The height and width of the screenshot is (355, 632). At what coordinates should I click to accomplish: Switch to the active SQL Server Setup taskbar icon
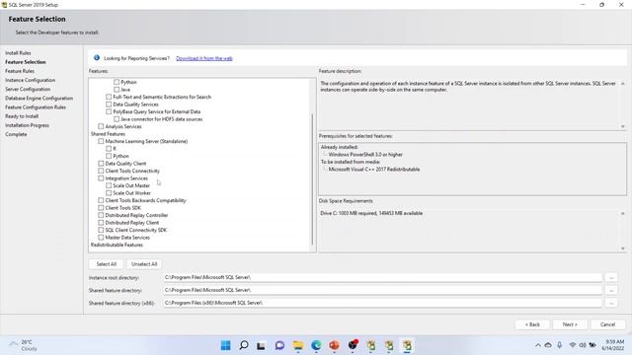click(407, 345)
